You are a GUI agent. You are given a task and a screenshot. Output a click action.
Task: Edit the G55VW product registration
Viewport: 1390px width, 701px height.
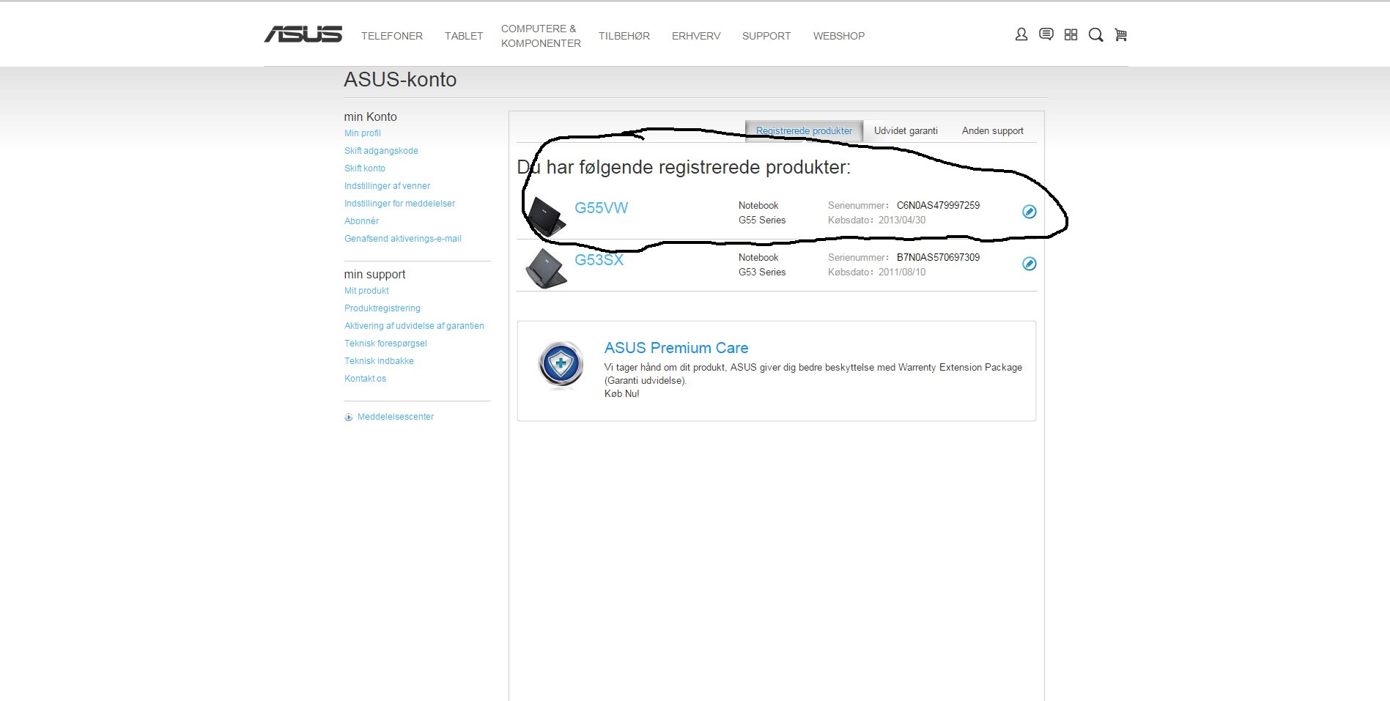(1029, 212)
